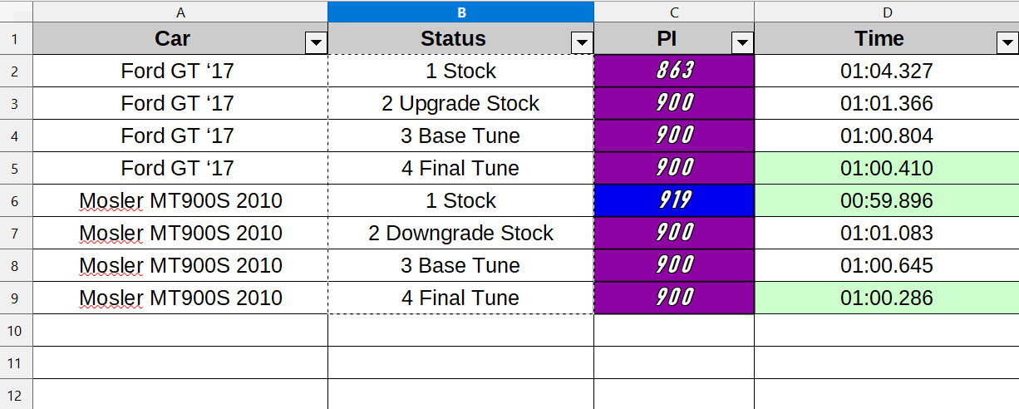Expand the PI column filter arrow
This screenshot has height=409, width=1019.
tap(742, 43)
